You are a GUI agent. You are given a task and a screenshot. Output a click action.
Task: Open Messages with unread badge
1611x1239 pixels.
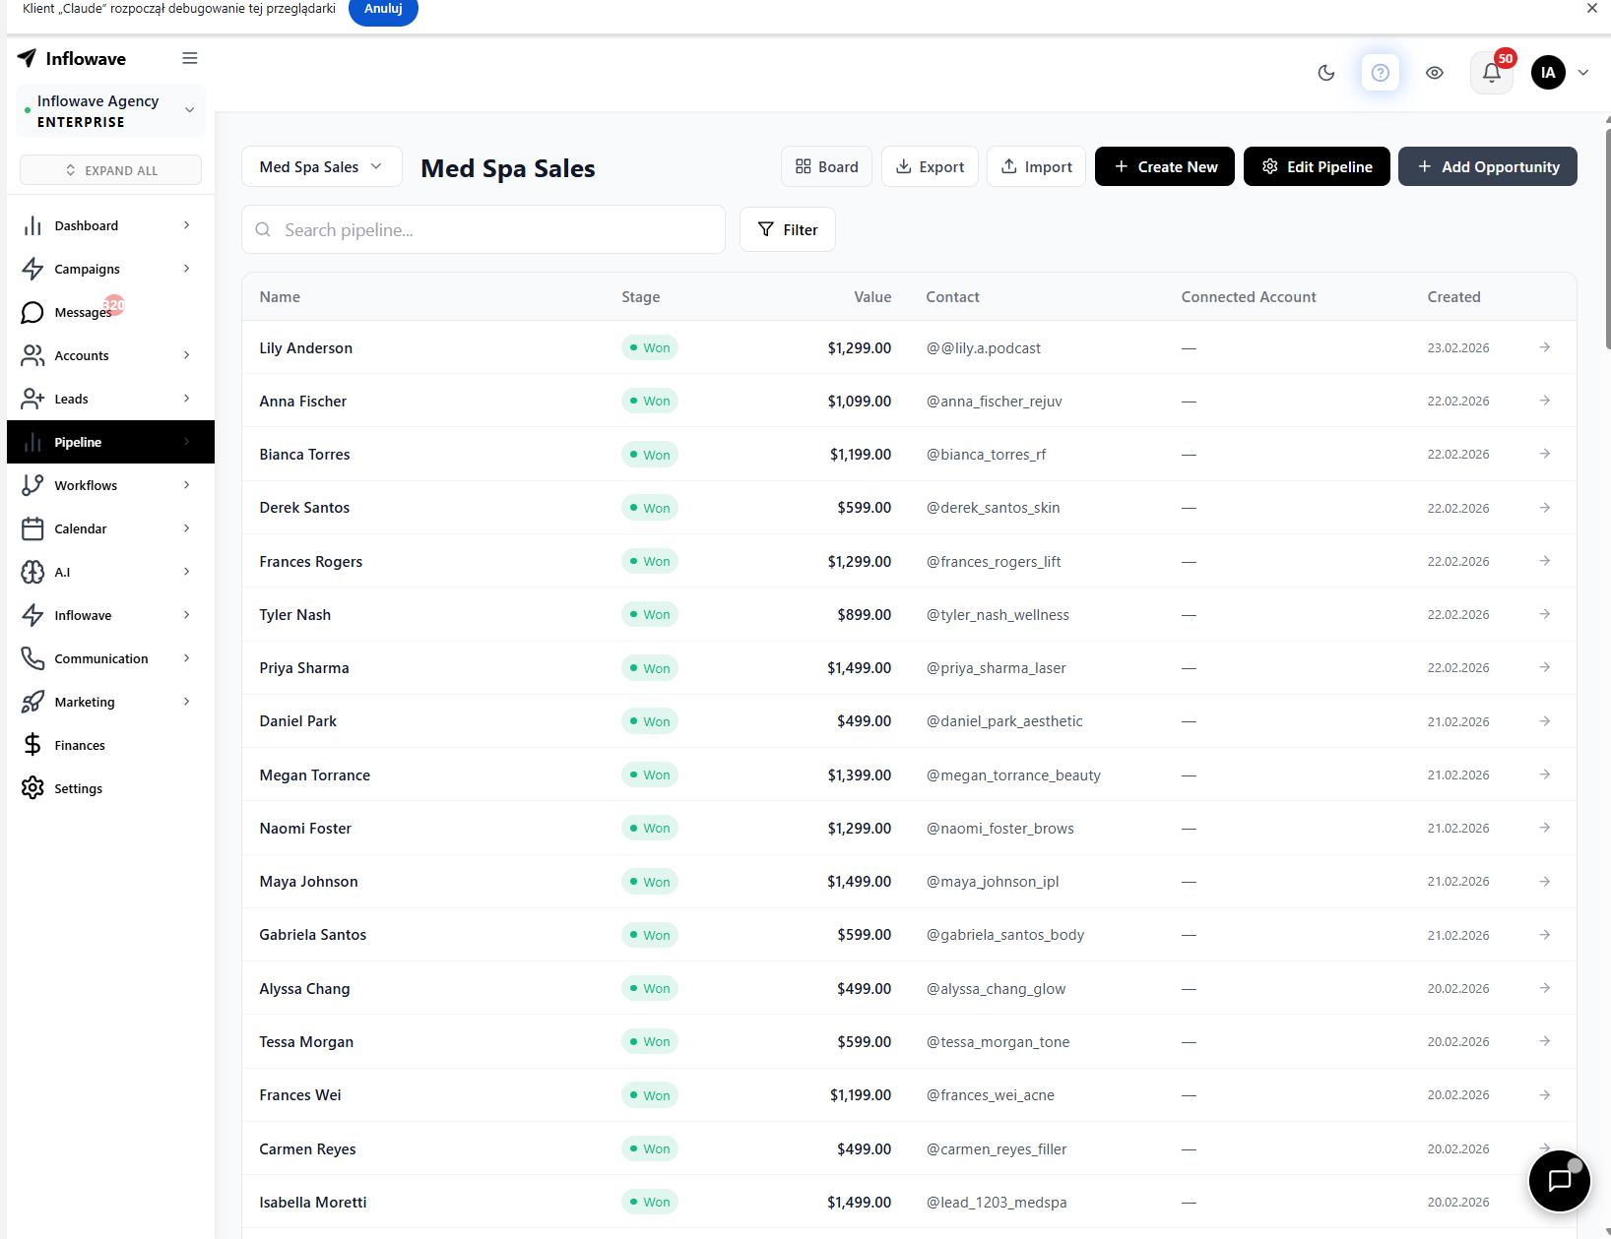(32, 312)
